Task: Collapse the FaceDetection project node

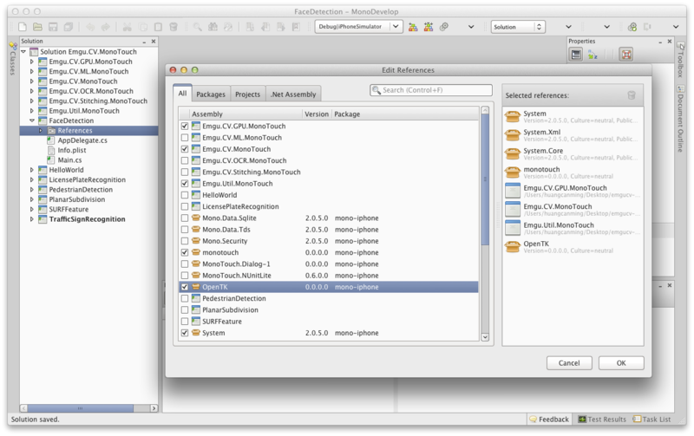Action: tap(32, 120)
